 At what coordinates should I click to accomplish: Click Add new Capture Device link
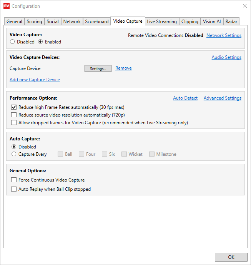pyautogui.click(x=35, y=80)
